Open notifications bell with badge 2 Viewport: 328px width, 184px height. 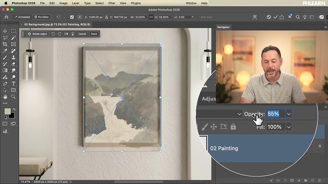click(x=290, y=17)
